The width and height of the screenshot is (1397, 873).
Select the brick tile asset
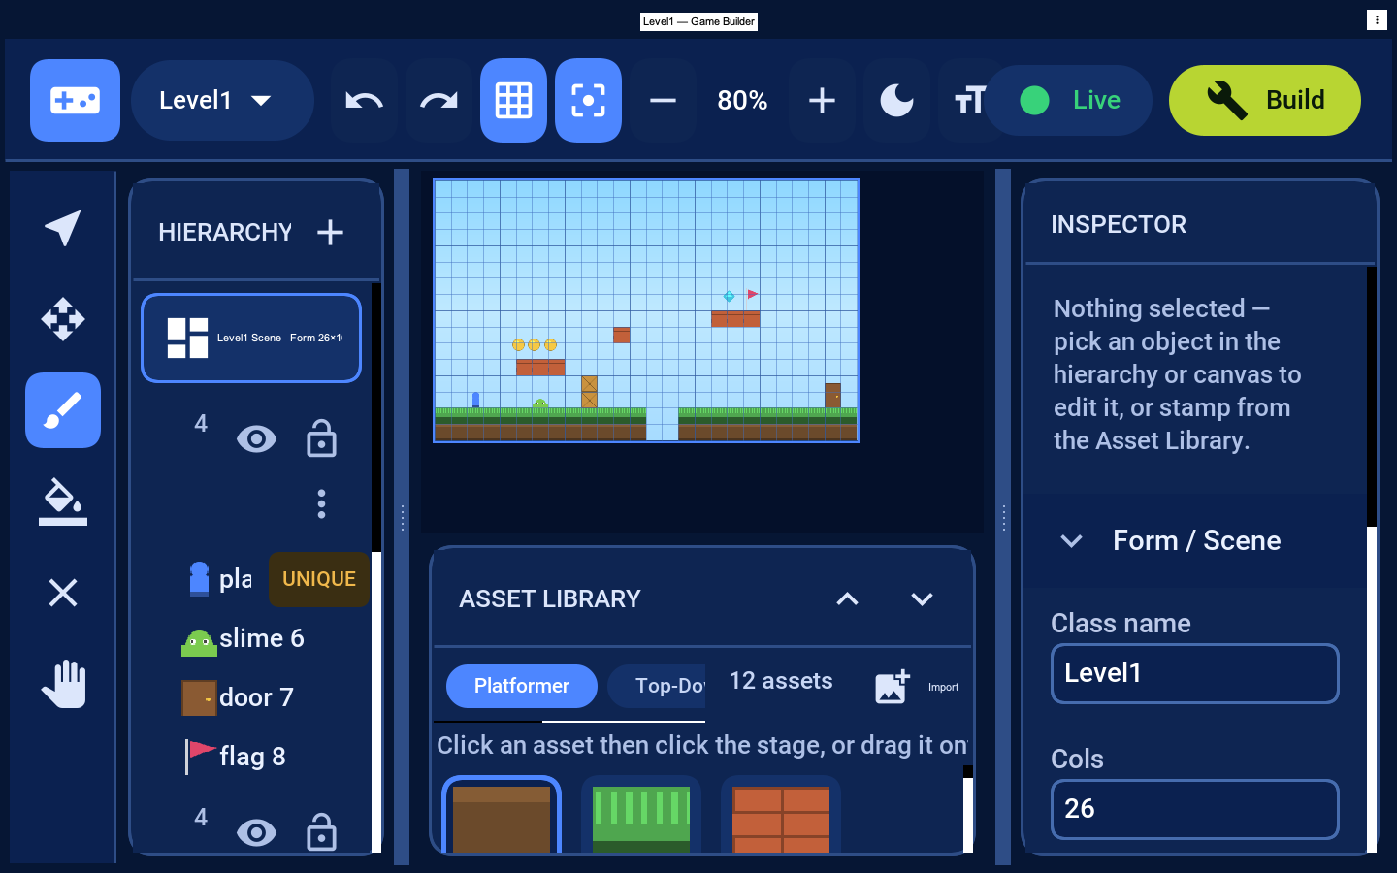click(781, 815)
